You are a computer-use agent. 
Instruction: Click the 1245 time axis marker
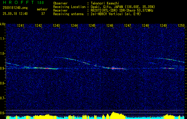pyautogui.click(x=92, y=26)
